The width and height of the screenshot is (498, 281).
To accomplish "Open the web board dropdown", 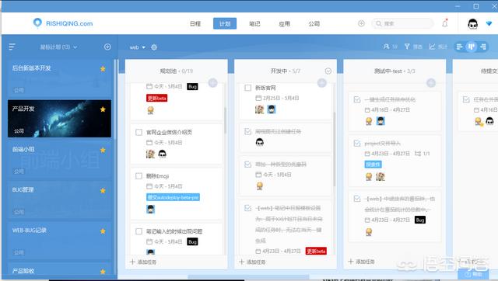I will tap(137, 47).
